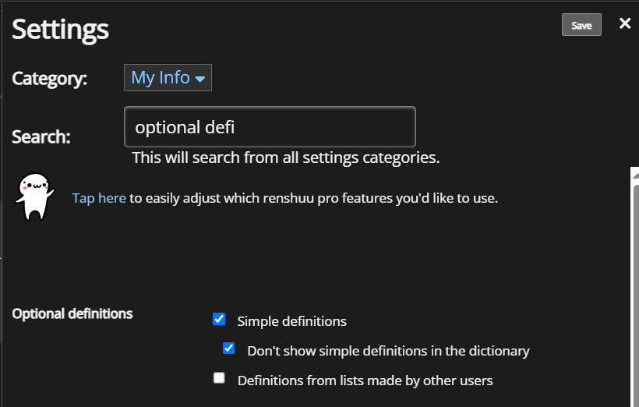Image resolution: width=639 pixels, height=407 pixels.
Task: Click the 'This will search from all settings categories' hint
Action: tap(286, 157)
